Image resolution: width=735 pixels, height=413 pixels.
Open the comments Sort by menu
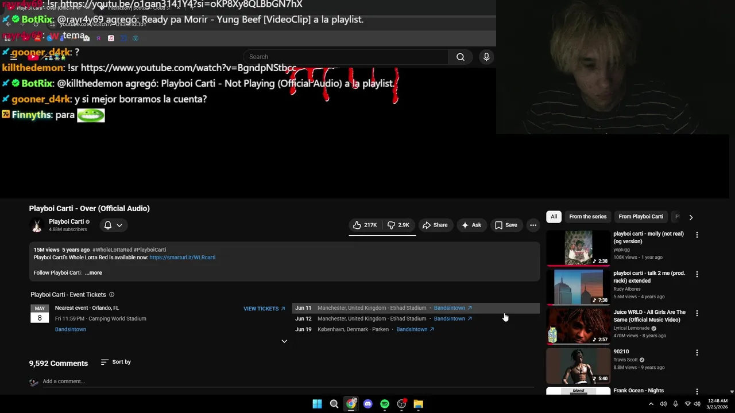116,362
